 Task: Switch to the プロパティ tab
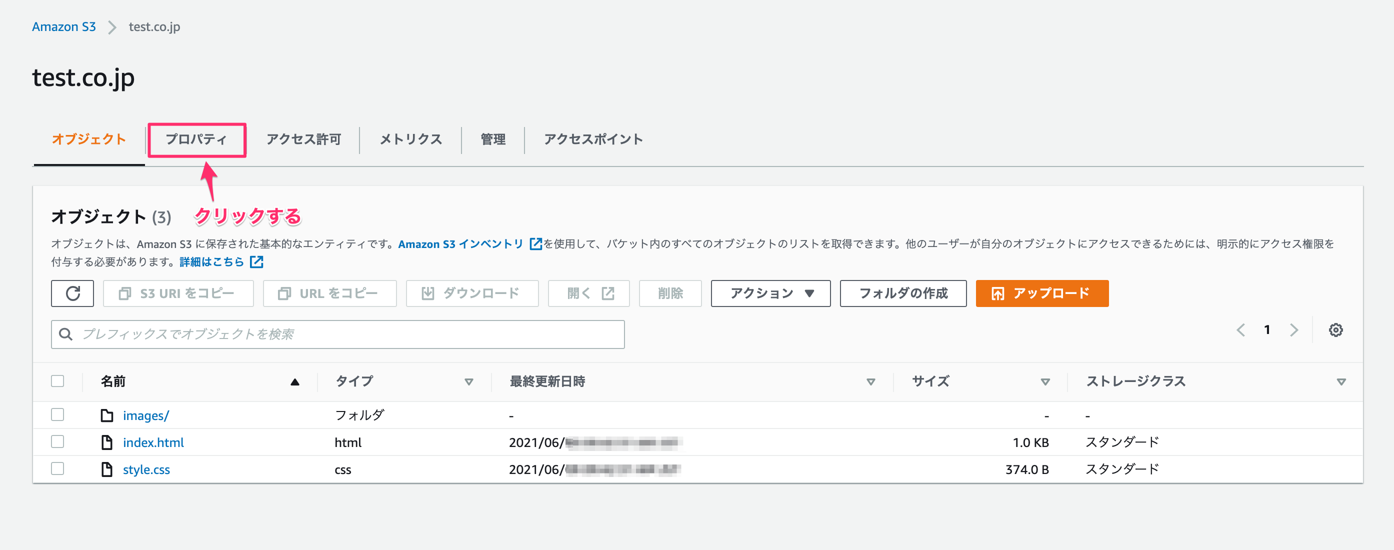click(196, 139)
